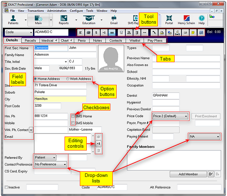The height and width of the screenshot is (196, 227).
Task: Open the NA dropdown near Paying Patient
Action: coord(204,137)
